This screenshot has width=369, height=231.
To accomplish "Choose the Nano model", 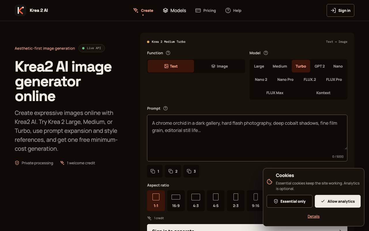I will pyautogui.click(x=338, y=66).
